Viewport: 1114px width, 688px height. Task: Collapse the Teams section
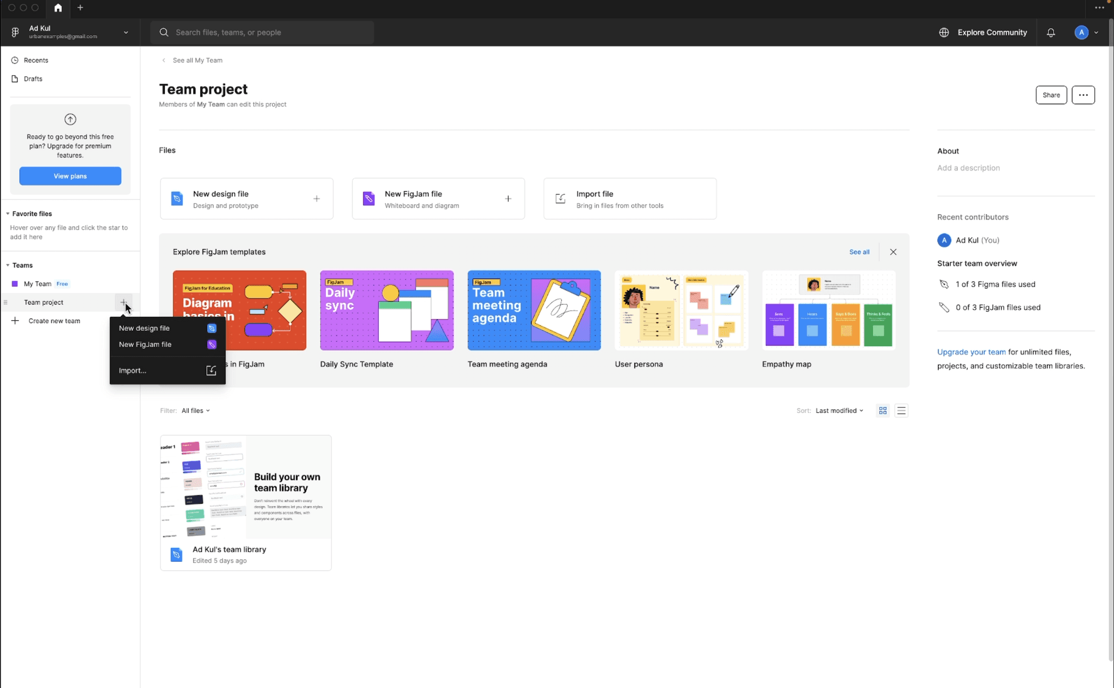point(9,265)
